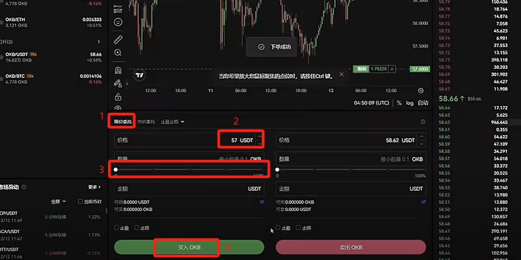Click the swap unit icon in buy panel
Image resolution: width=521 pixels, height=260 pixels.
pyautogui.click(x=262, y=202)
